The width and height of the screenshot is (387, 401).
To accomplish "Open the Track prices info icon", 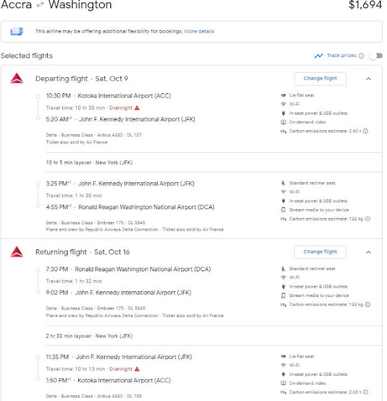I will coord(361,56).
